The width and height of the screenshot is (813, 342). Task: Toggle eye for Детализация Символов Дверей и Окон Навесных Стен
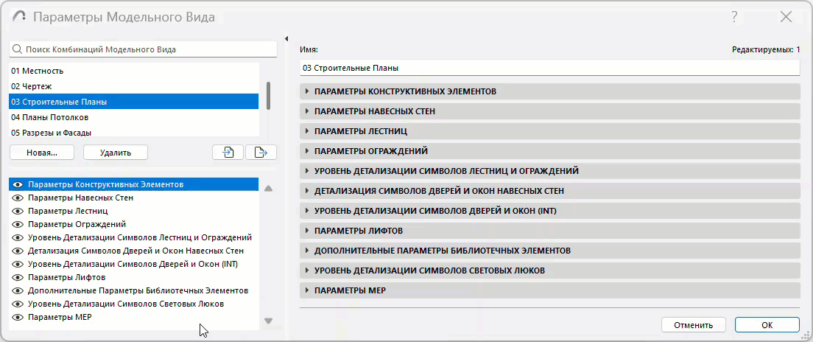18,251
